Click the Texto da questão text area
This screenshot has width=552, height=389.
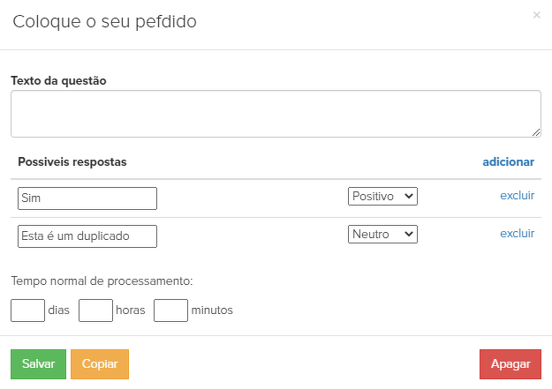point(276,114)
